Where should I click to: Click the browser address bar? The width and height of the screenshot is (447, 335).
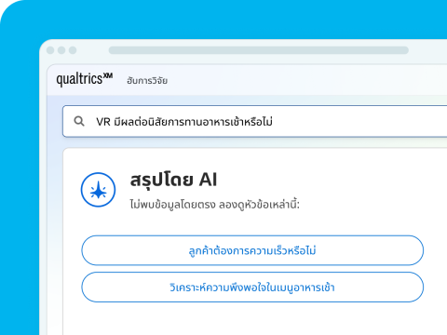pos(259,50)
